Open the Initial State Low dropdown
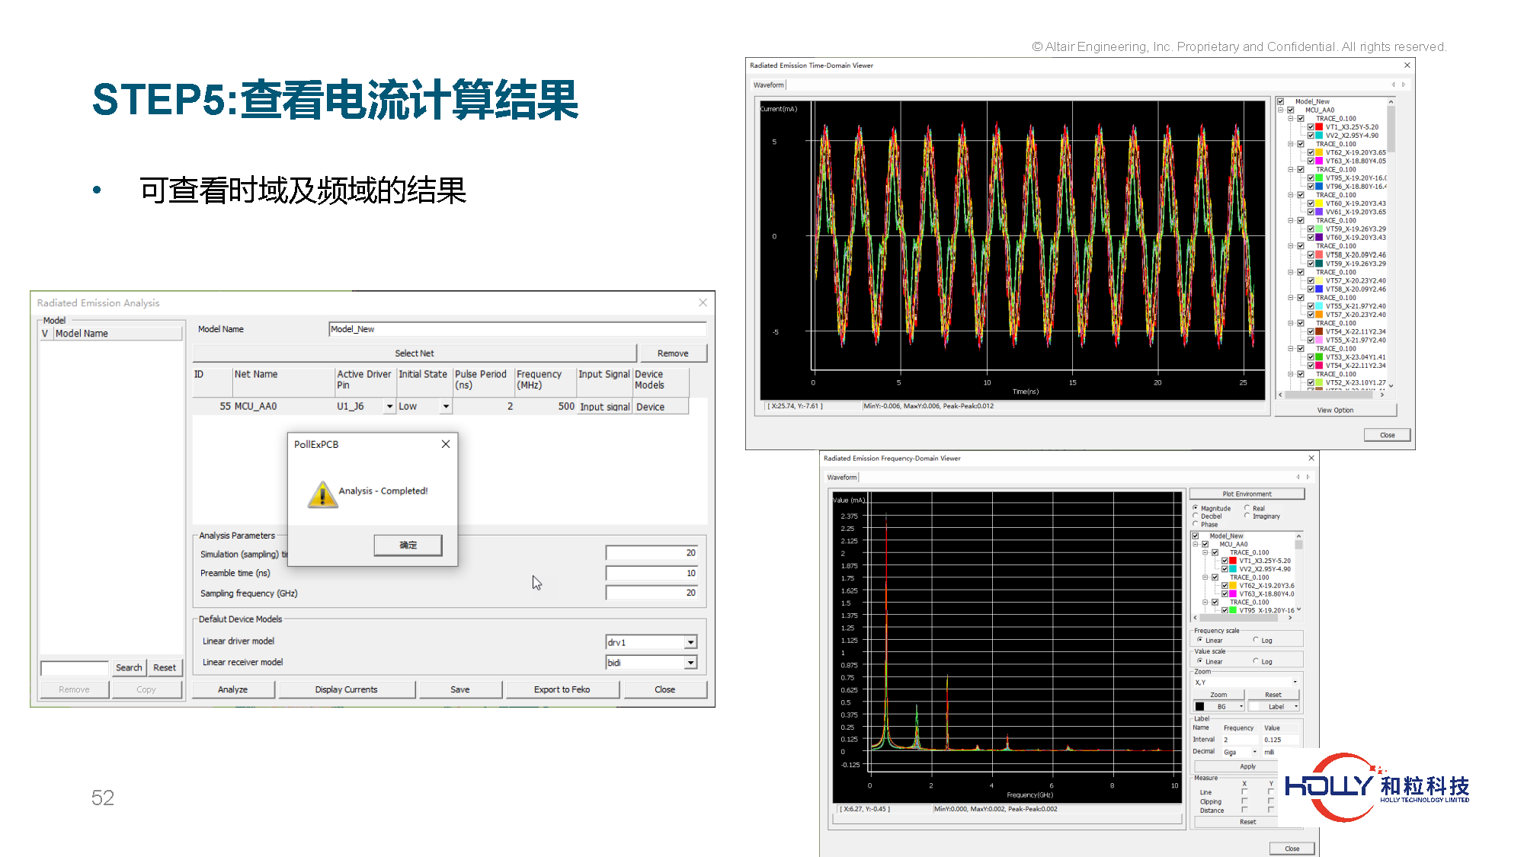Image resolution: width=1524 pixels, height=857 pixels. (x=446, y=407)
